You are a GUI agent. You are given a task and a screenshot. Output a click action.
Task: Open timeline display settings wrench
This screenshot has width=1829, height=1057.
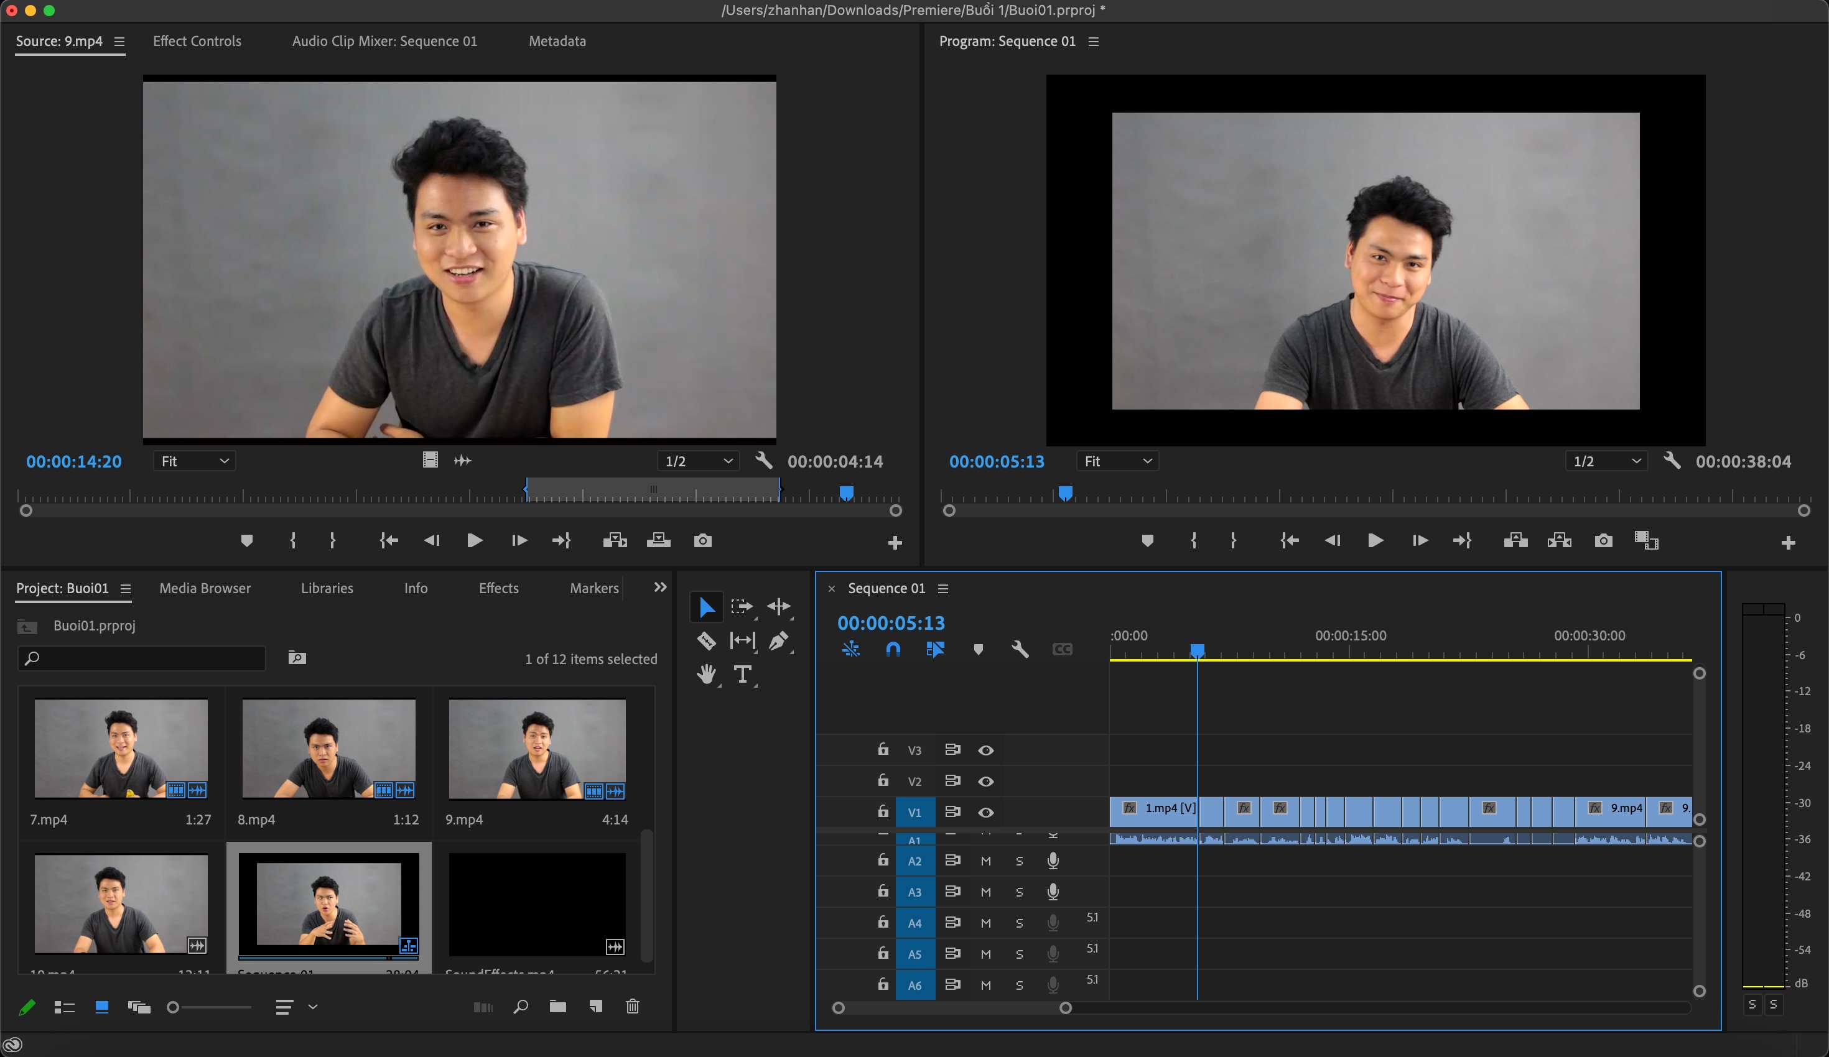(x=1020, y=649)
